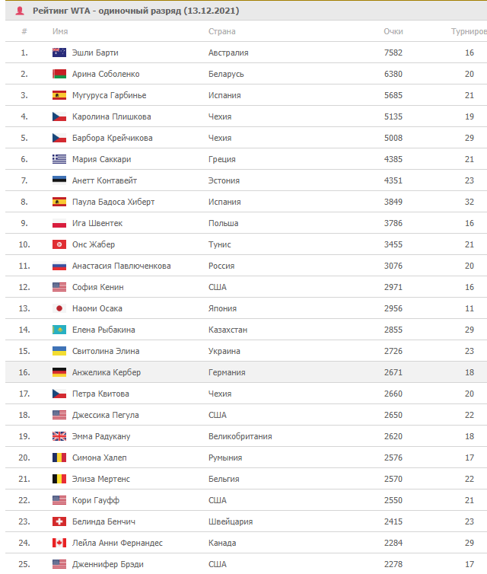This screenshot has height=574, width=487.
Task: Click the Турниров column header
Action: coord(469,31)
